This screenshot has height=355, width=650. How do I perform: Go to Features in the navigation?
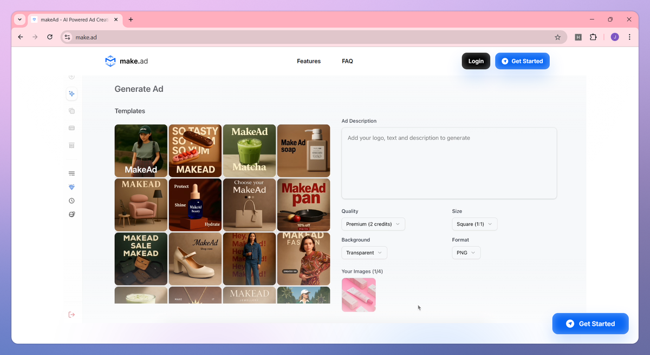pyautogui.click(x=309, y=61)
